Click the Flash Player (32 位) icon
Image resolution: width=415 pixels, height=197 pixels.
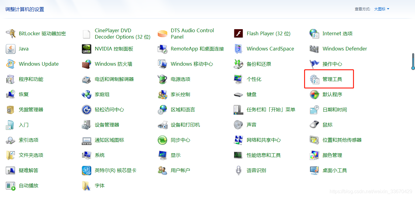(x=238, y=33)
